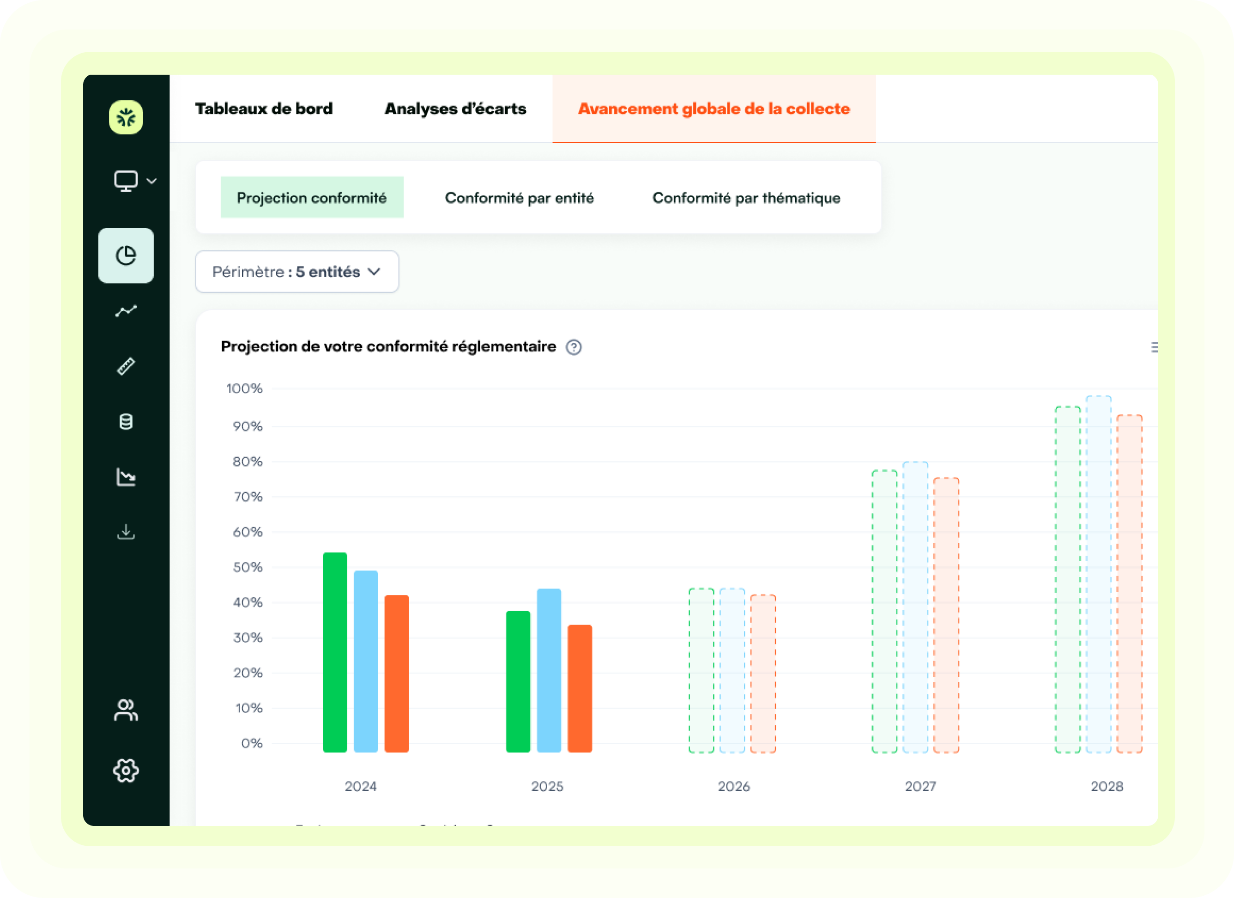Open the chart options hamburger menu
1234x898 pixels.
pos(1155,347)
